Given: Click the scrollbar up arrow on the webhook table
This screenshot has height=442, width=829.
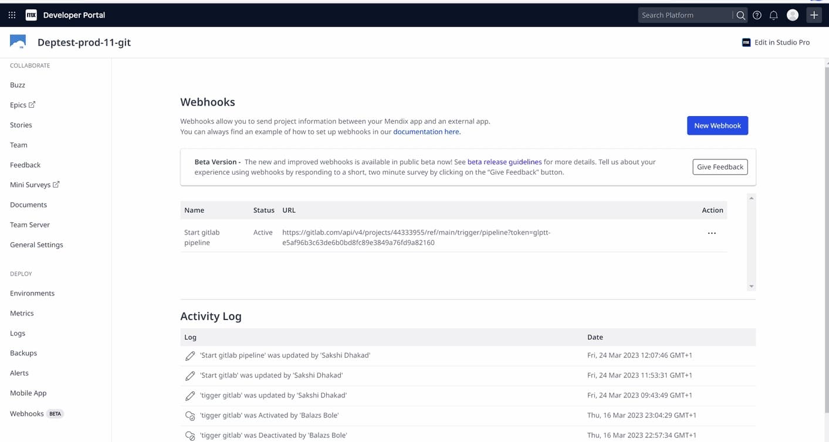Looking at the screenshot, I should (x=752, y=198).
